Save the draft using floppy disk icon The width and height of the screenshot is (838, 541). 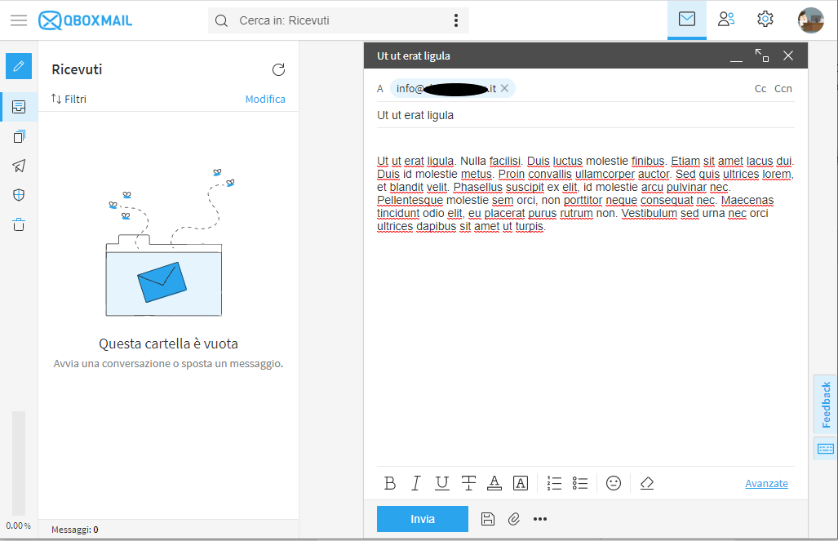[x=488, y=519]
